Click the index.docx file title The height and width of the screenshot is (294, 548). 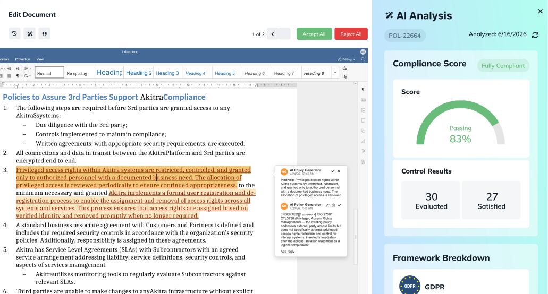click(130, 51)
